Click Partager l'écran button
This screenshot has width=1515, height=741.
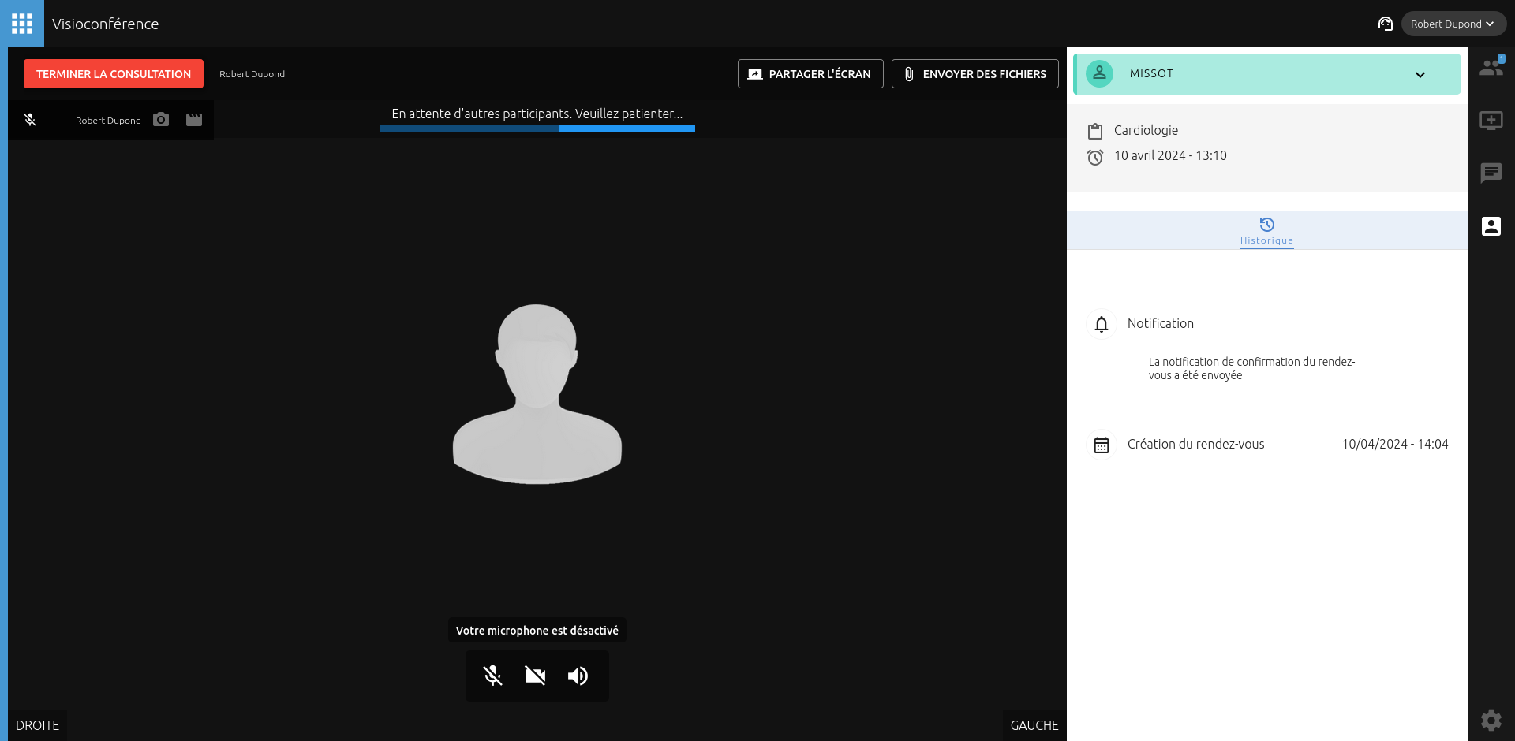[810, 74]
